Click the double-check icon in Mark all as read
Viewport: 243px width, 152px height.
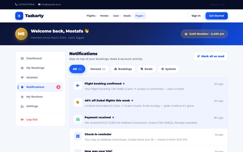[198, 56]
